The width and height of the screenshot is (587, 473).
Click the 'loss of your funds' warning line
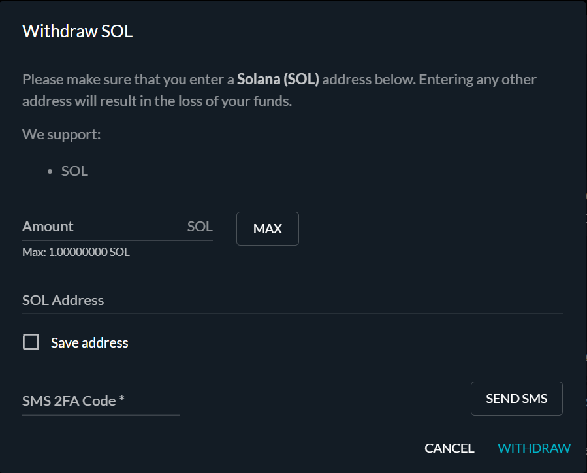pos(157,102)
